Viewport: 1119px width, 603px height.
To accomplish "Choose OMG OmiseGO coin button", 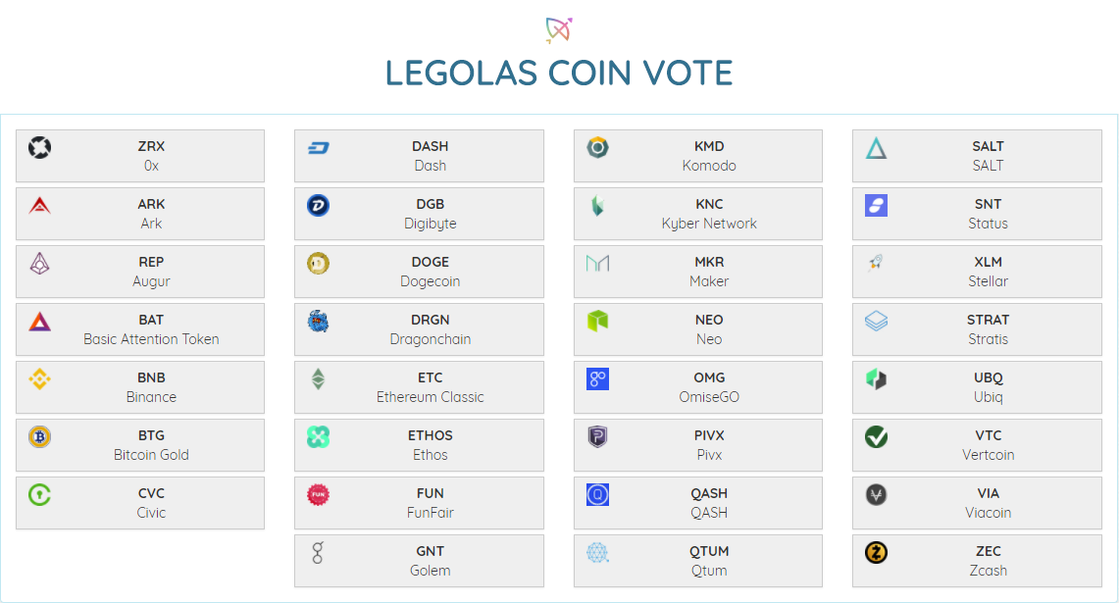I will [698, 386].
